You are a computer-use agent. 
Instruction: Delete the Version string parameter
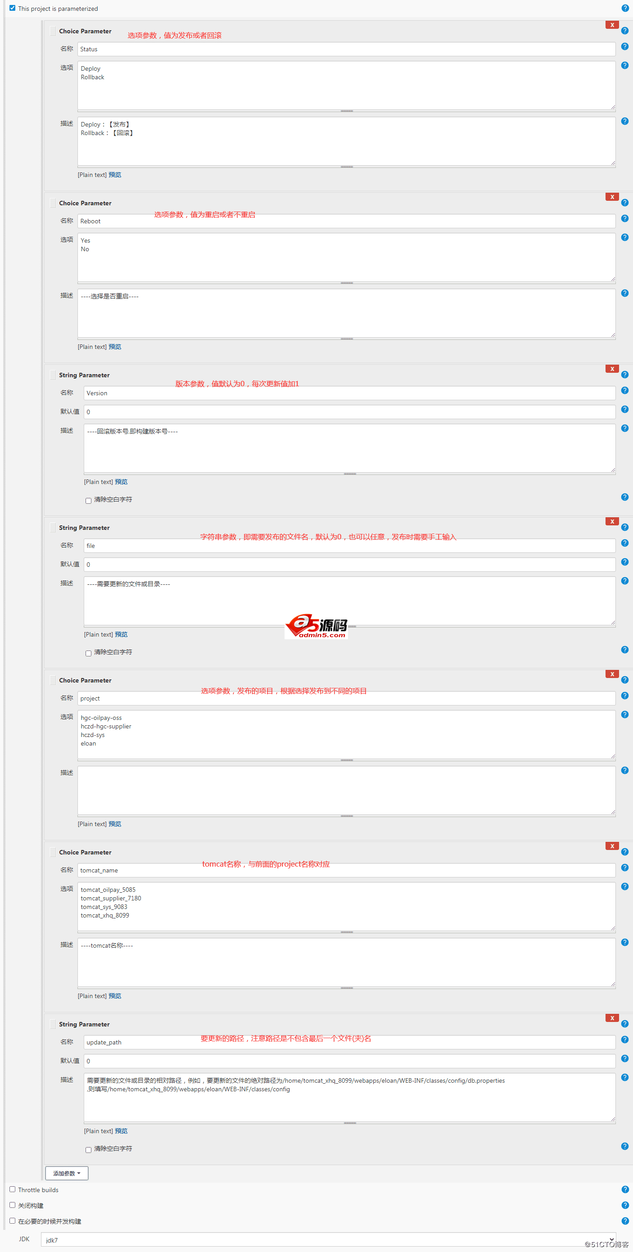click(x=611, y=369)
